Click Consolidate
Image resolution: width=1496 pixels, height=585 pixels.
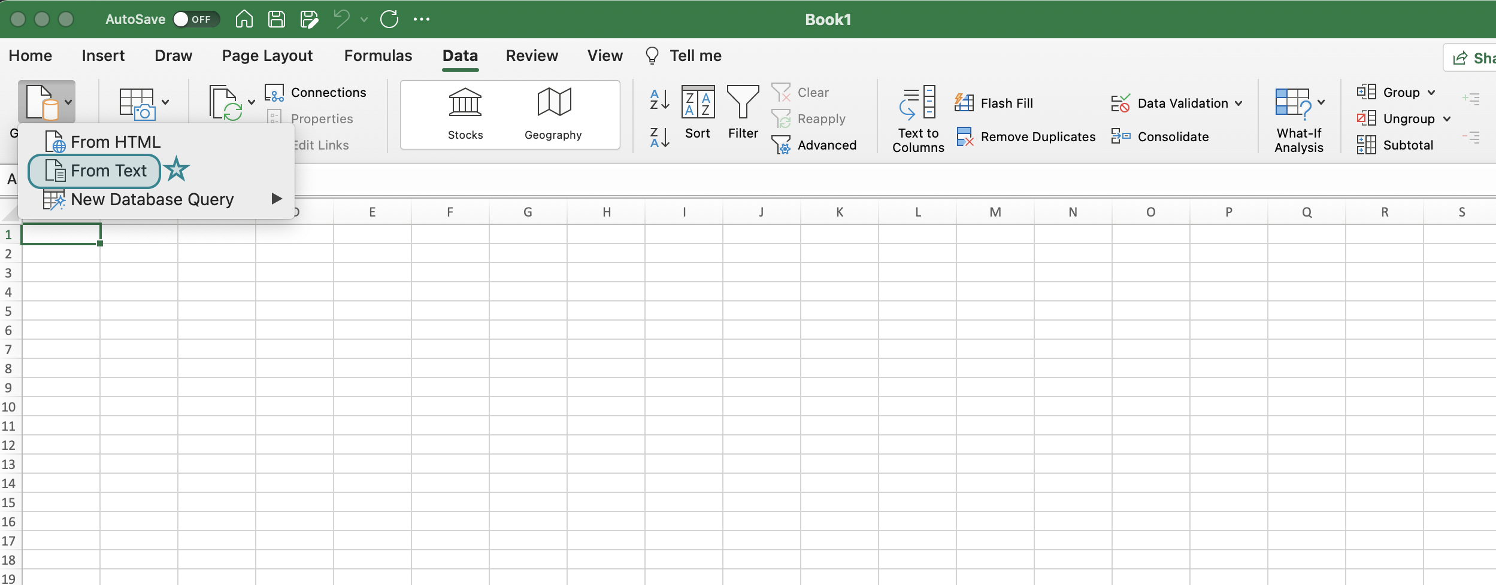[x=1160, y=137]
